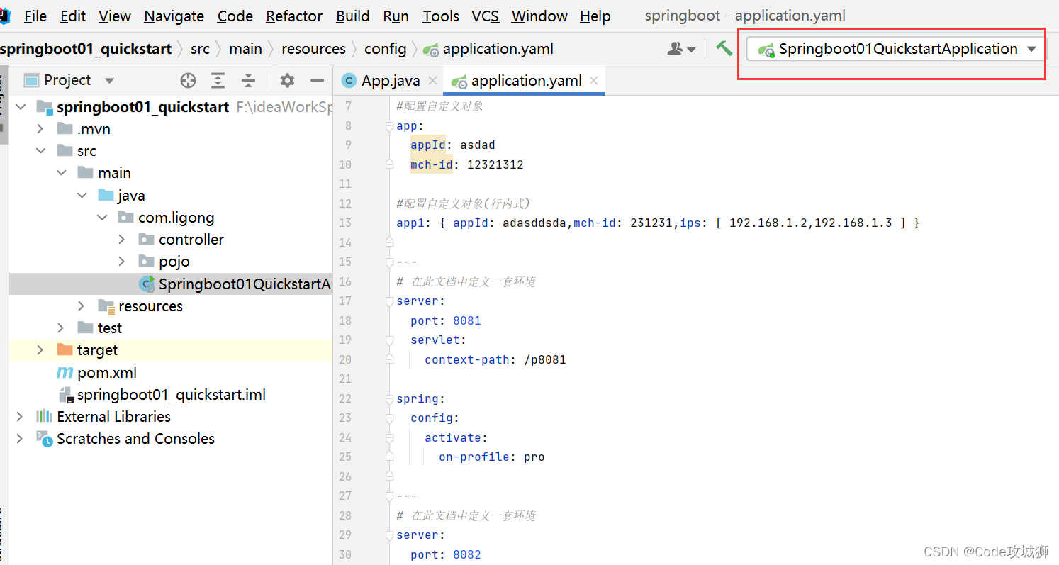
Task: Click the select opened file target icon
Action: tap(188, 80)
